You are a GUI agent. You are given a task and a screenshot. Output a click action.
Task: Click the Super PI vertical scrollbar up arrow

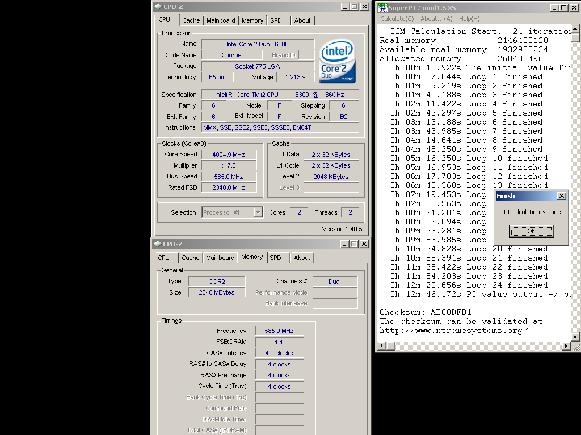tap(575, 29)
